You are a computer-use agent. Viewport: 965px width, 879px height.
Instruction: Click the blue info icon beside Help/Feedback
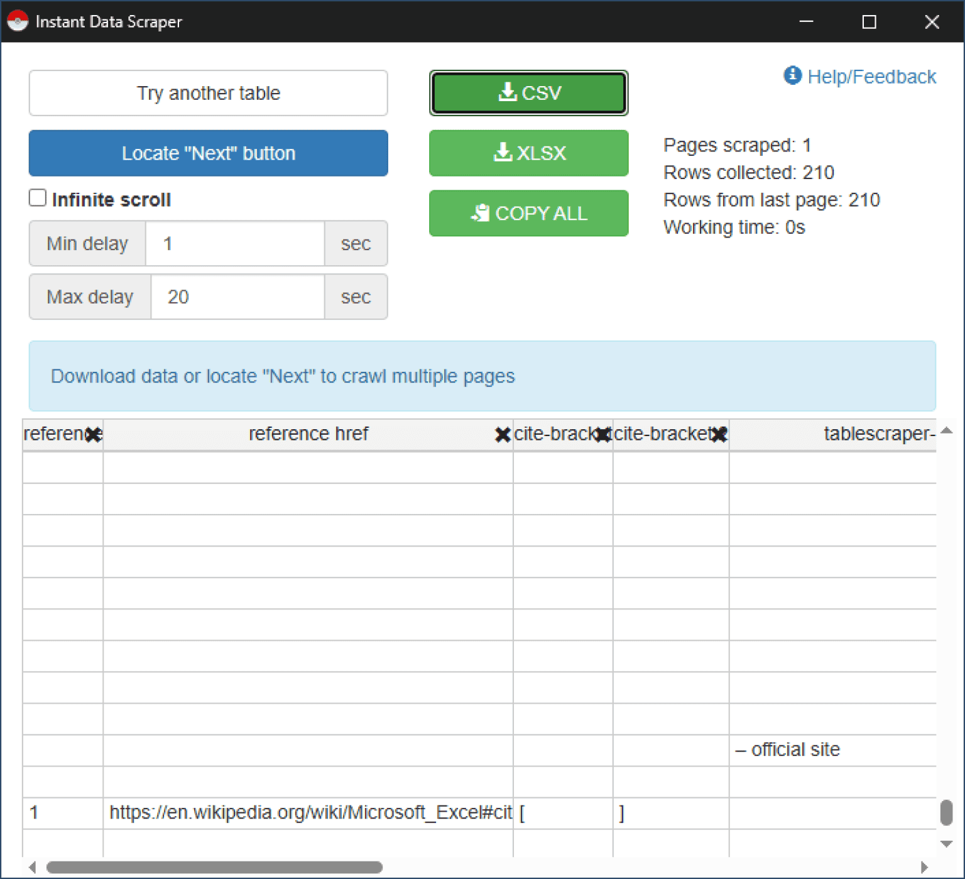(x=792, y=75)
